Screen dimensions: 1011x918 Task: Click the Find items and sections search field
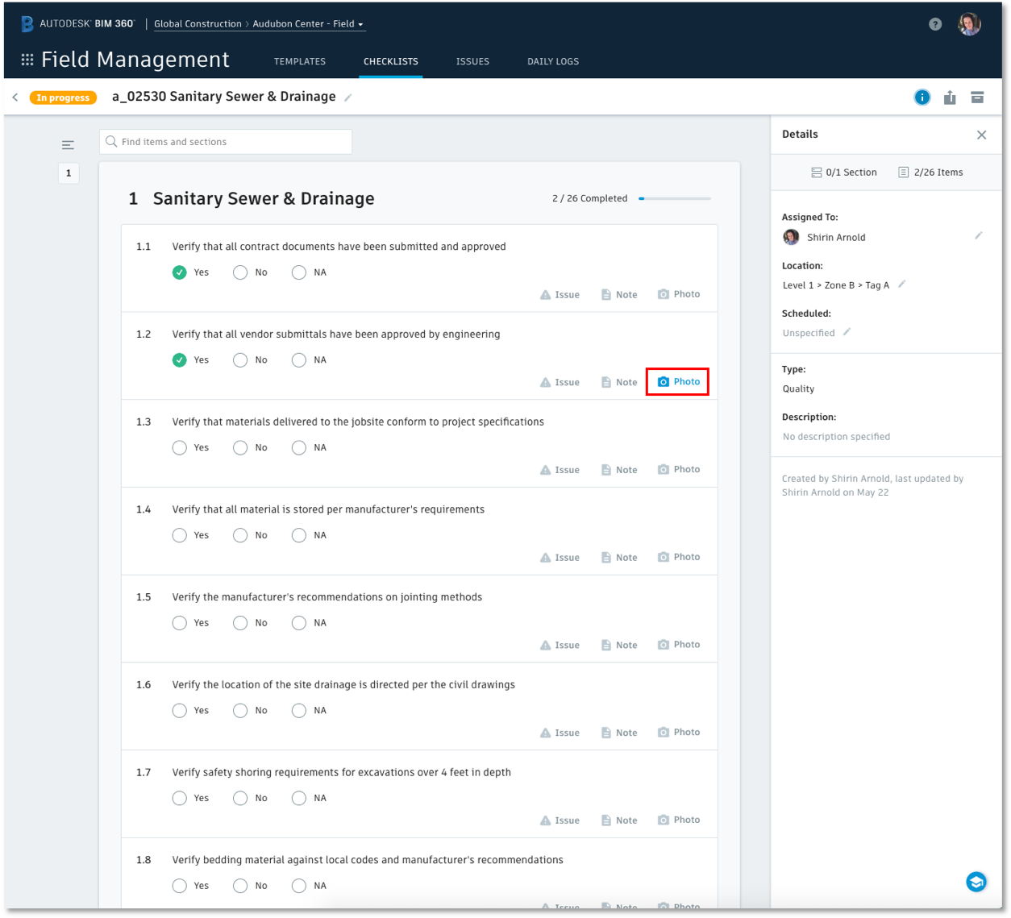(x=225, y=141)
